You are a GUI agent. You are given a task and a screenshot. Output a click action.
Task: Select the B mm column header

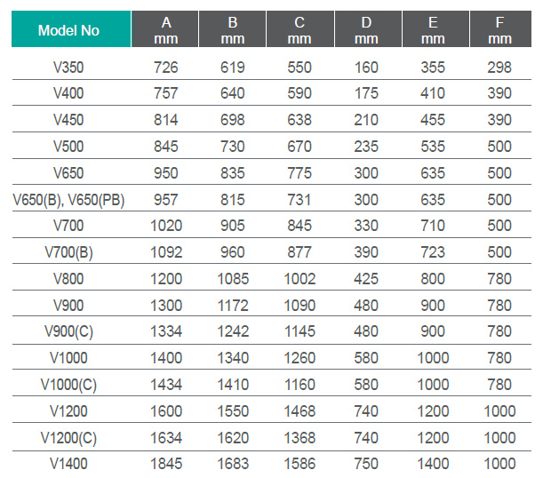[232, 29]
